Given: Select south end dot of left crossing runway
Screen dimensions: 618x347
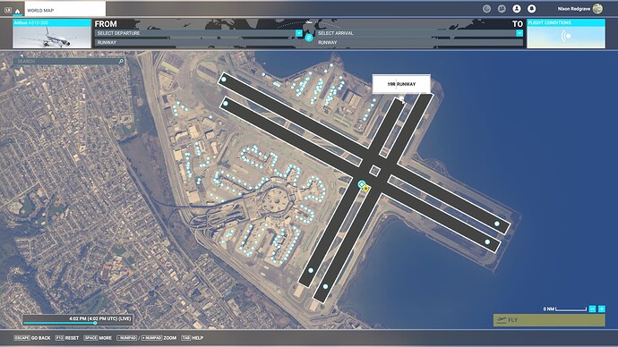Looking at the screenshot, I should tap(311, 270).
